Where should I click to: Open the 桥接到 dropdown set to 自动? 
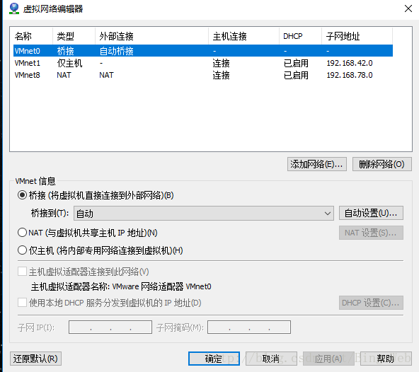click(204, 213)
